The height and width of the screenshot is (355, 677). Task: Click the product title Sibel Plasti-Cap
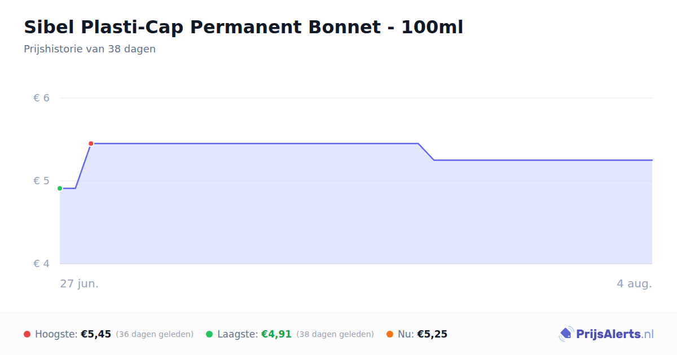pos(243,27)
